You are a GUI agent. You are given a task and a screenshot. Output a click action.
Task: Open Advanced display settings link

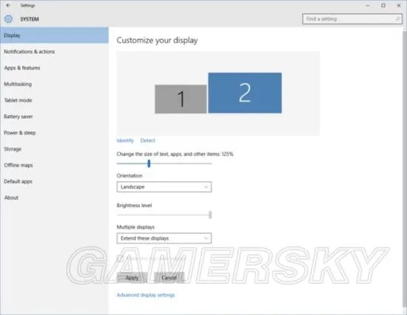tap(146, 295)
